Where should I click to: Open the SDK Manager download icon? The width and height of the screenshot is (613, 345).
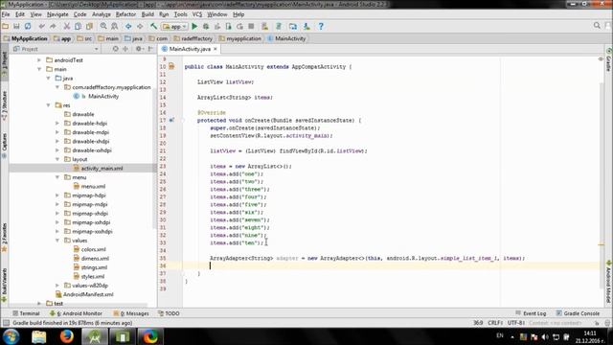pos(306,26)
